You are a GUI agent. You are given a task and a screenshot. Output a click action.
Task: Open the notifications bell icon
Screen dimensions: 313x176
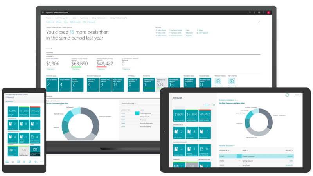pos(254,13)
